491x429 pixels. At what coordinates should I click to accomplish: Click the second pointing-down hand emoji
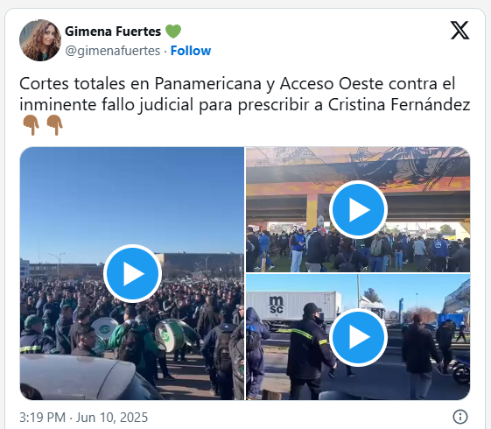point(55,125)
